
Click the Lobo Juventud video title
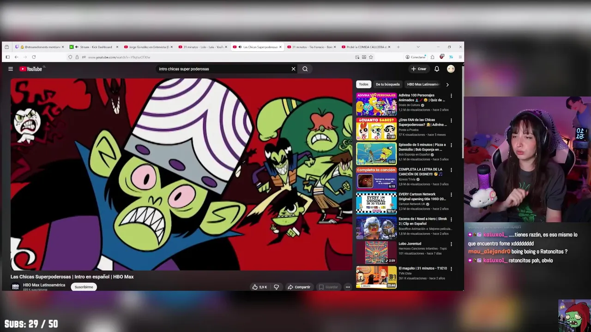[410, 243]
